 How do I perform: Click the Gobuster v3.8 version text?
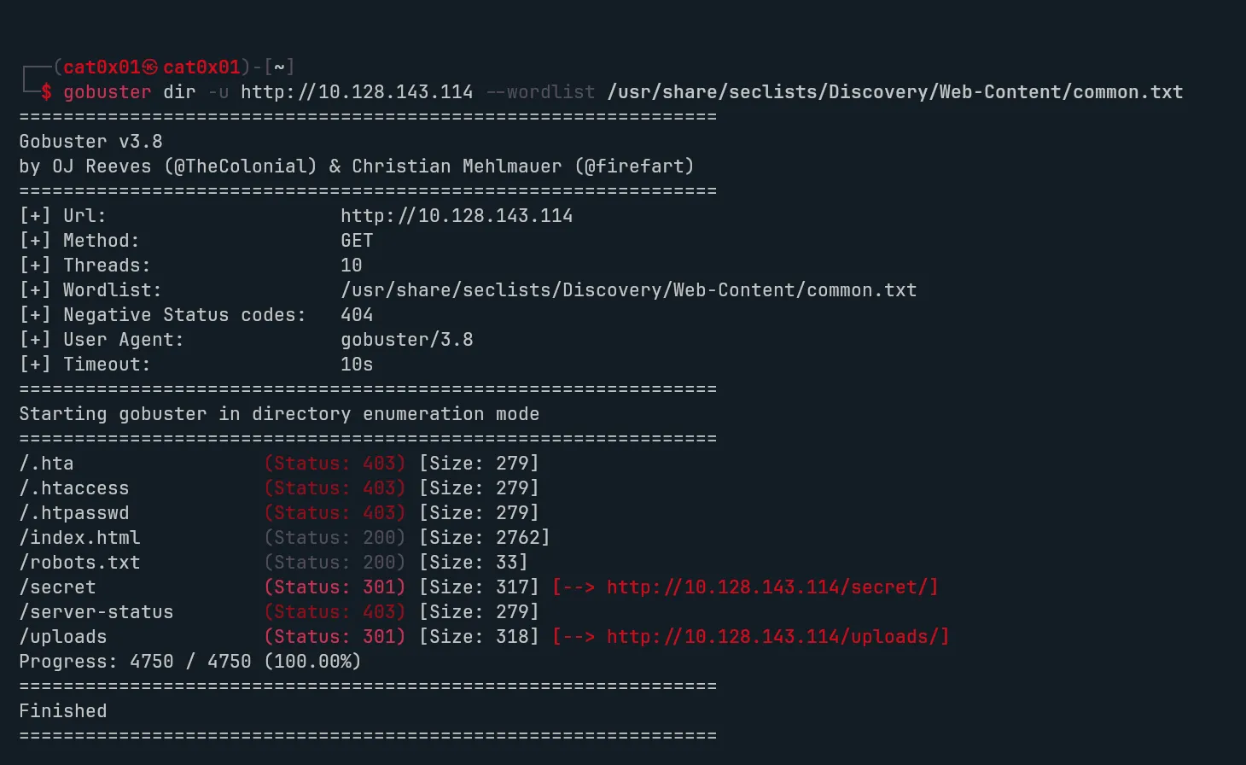point(90,142)
